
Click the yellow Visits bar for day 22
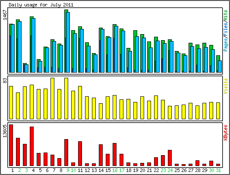156,107
